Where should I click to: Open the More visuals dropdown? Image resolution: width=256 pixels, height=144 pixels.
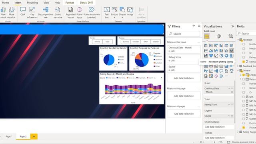pos(12,12)
